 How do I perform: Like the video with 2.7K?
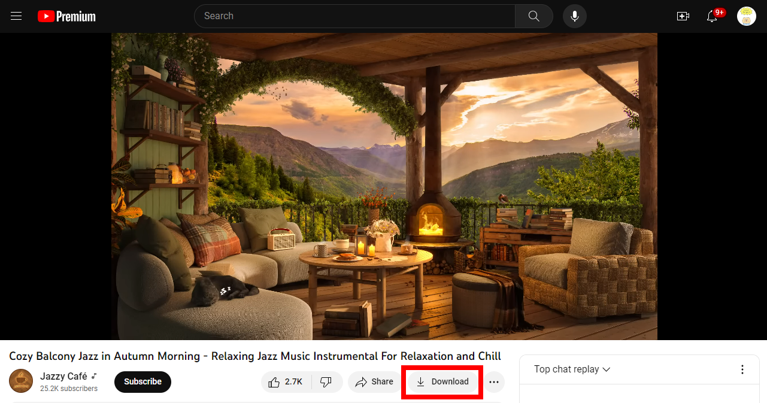tap(286, 381)
